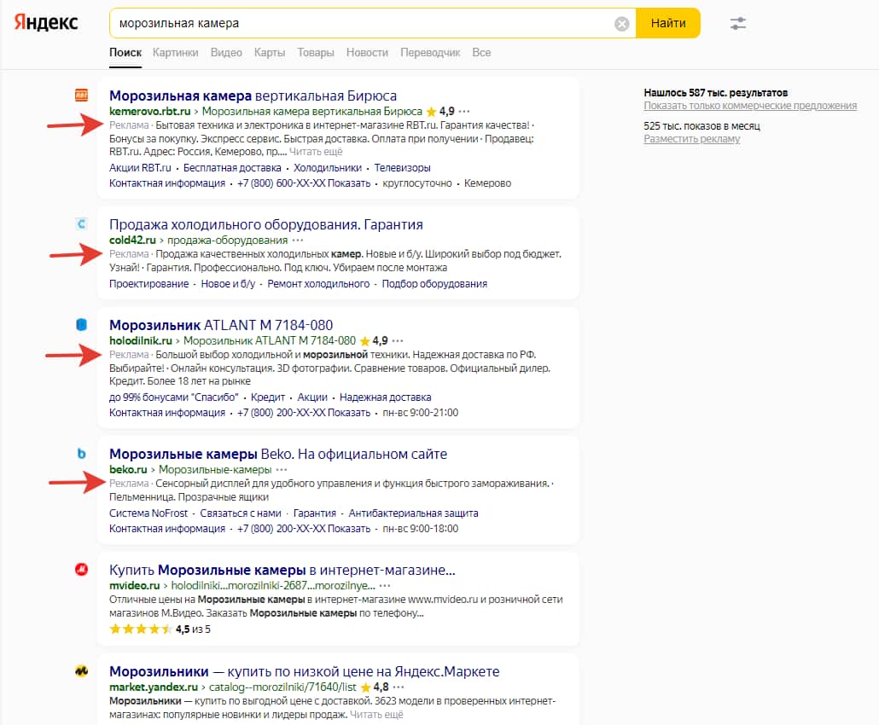
Task: Open RBT Контактная информация link
Action: pyautogui.click(x=167, y=183)
